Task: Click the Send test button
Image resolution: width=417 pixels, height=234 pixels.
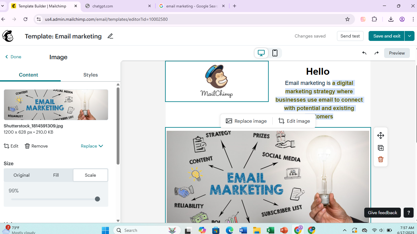Action: click(350, 36)
